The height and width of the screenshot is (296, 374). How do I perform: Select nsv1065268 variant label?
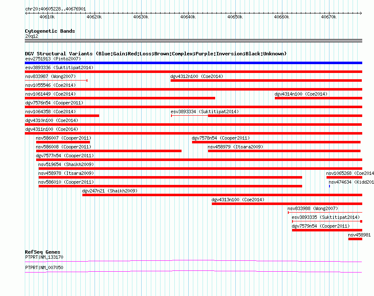pos(350,173)
